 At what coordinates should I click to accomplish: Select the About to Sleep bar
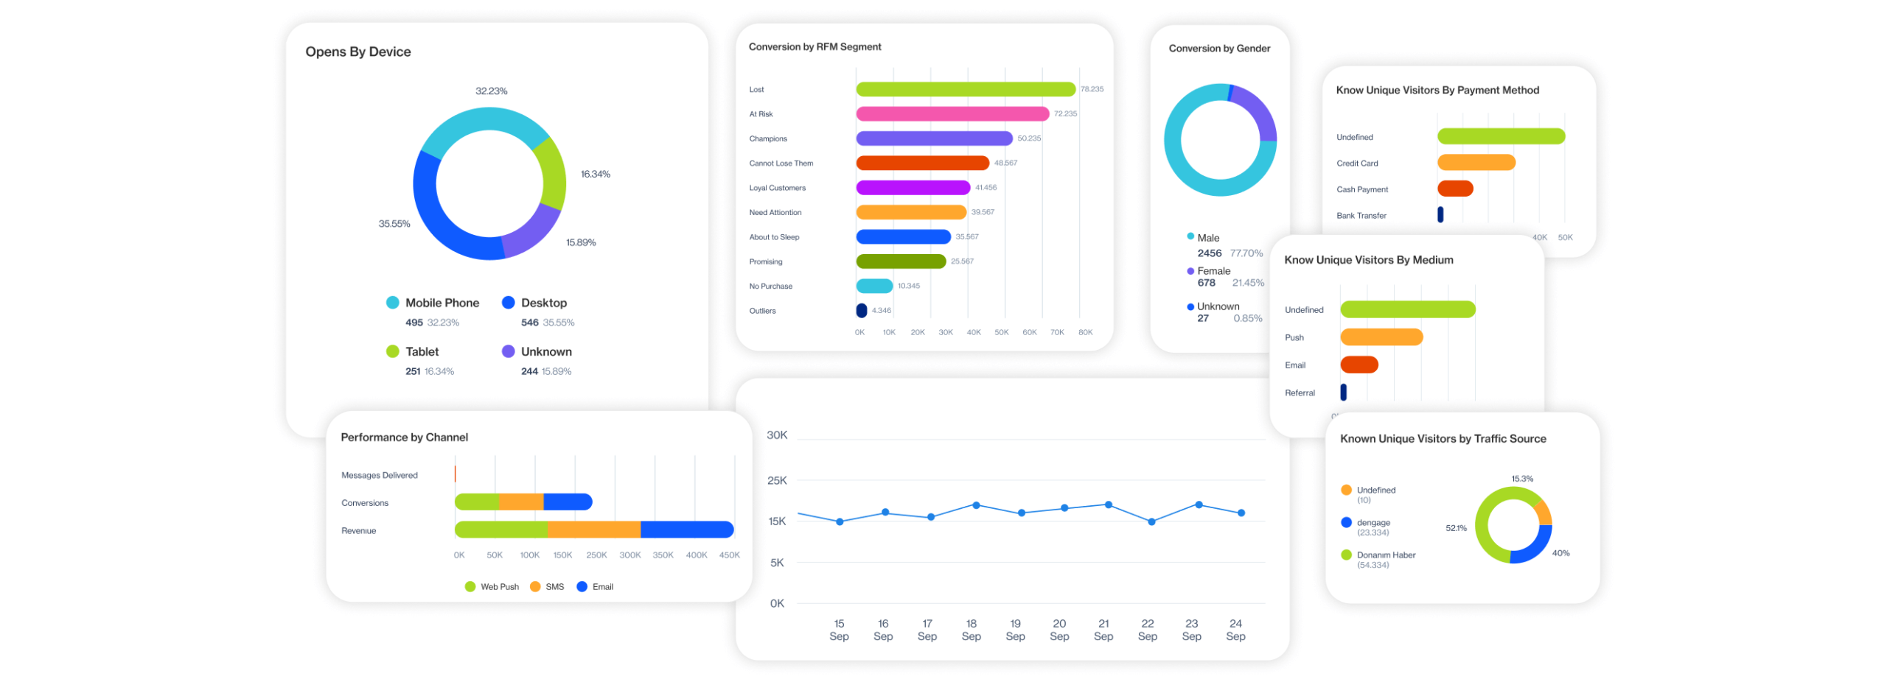click(x=902, y=236)
